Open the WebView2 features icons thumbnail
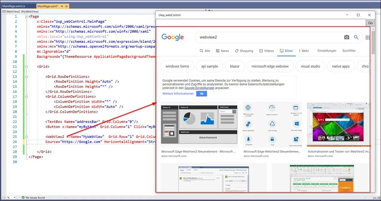The image size is (381, 201). click(272, 125)
